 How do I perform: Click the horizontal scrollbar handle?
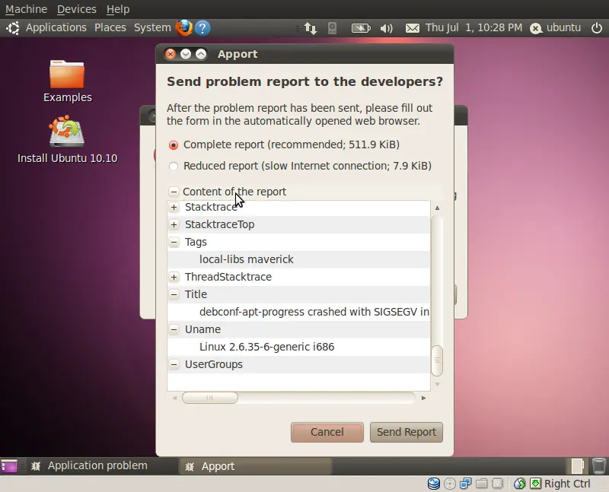tap(210, 398)
